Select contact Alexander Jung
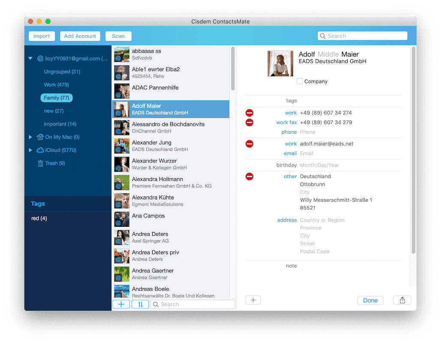This screenshot has height=343, width=441. [x=171, y=146]
